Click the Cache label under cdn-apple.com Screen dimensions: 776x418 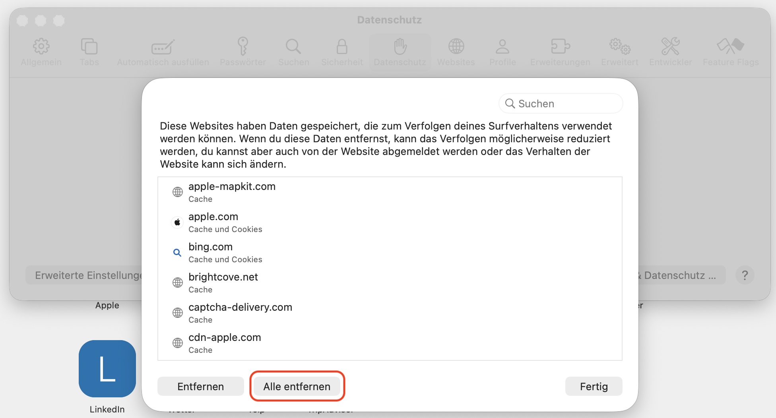pos(200,350)
